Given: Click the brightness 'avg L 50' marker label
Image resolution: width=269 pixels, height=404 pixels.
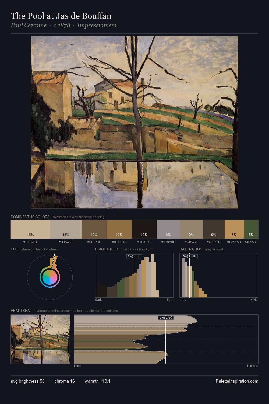Looking at the screenshot, I should click(134, 256).
